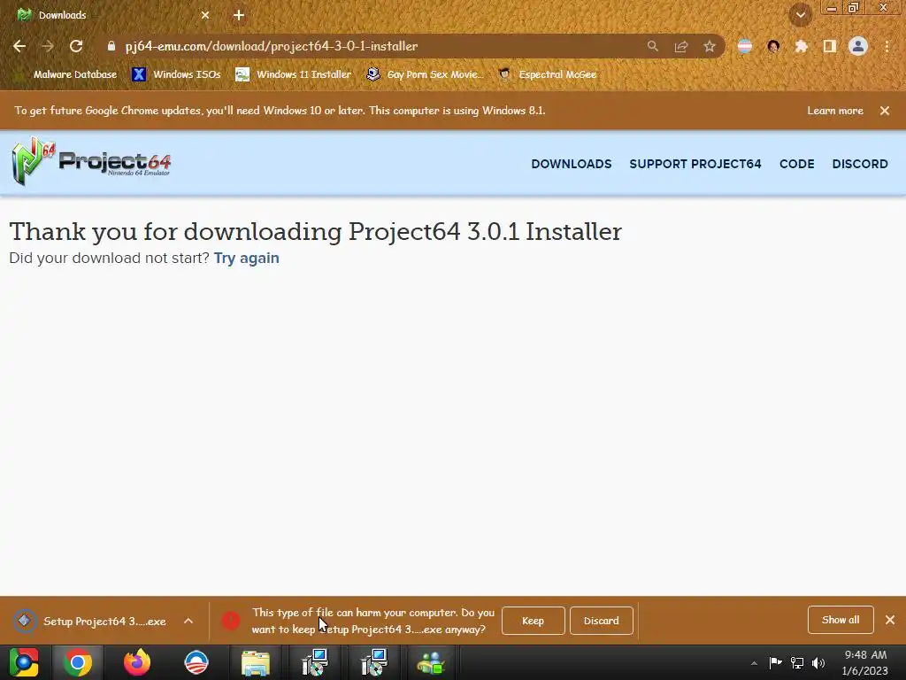Open the avatar face extension icon
The image size is (906, 680).
[773, 46]
